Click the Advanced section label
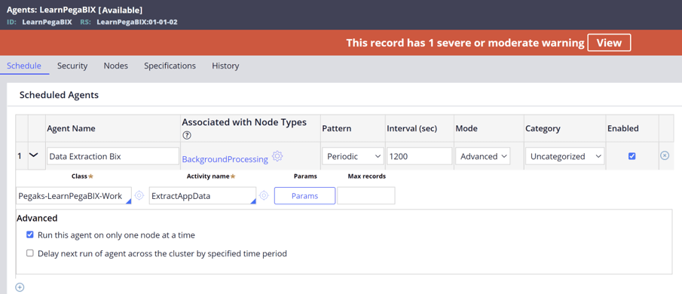This screenshot has height=294, width=682. pos(37,218)
